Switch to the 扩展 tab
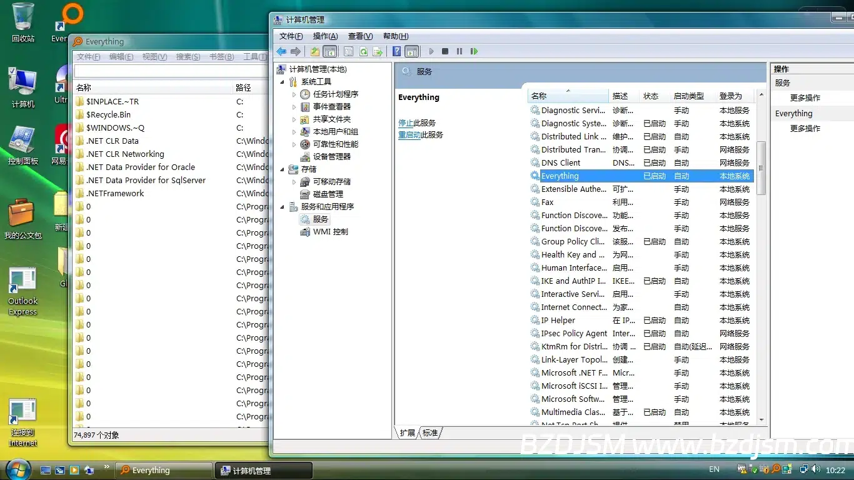The image size is (854, 480). pos(408,432)
